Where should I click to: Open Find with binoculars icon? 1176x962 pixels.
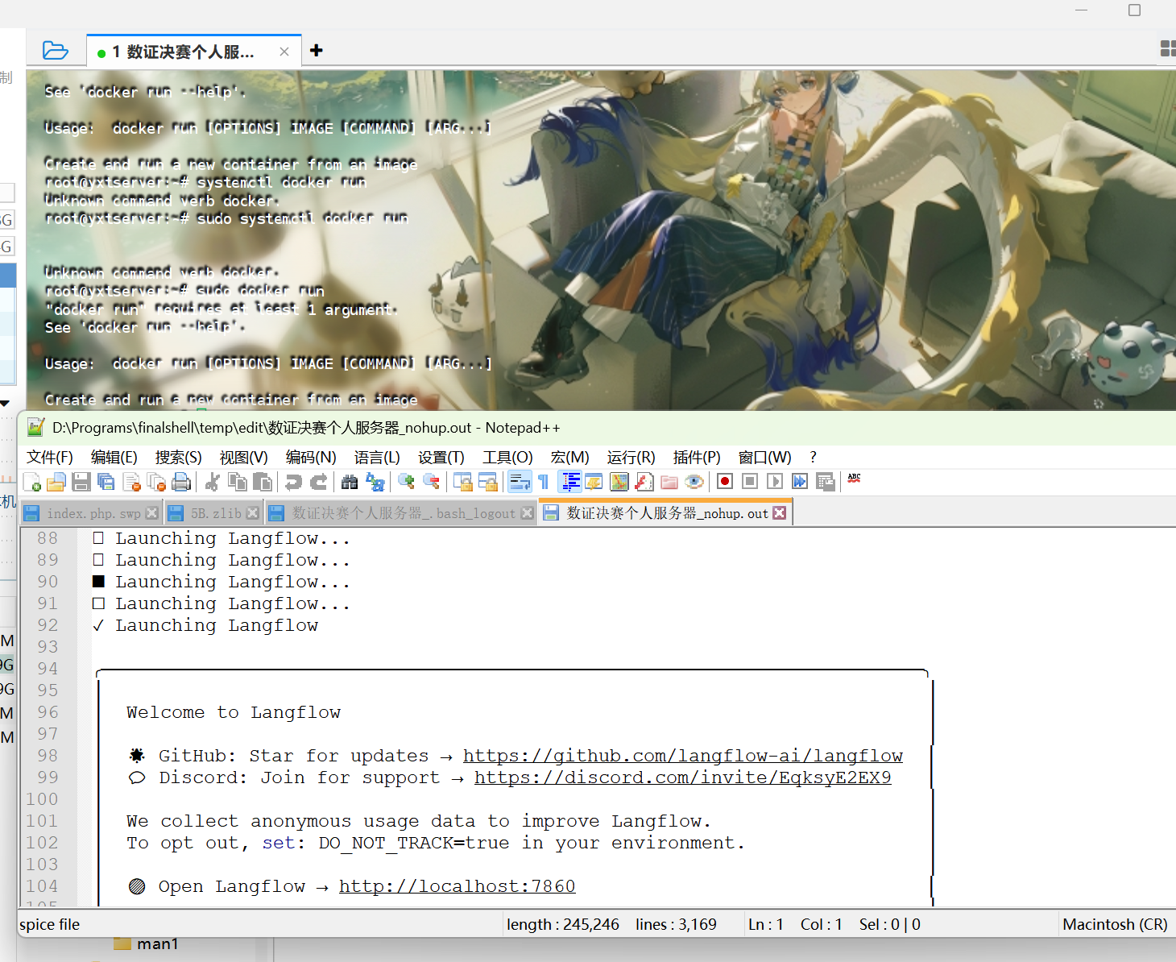click(350, 482)
